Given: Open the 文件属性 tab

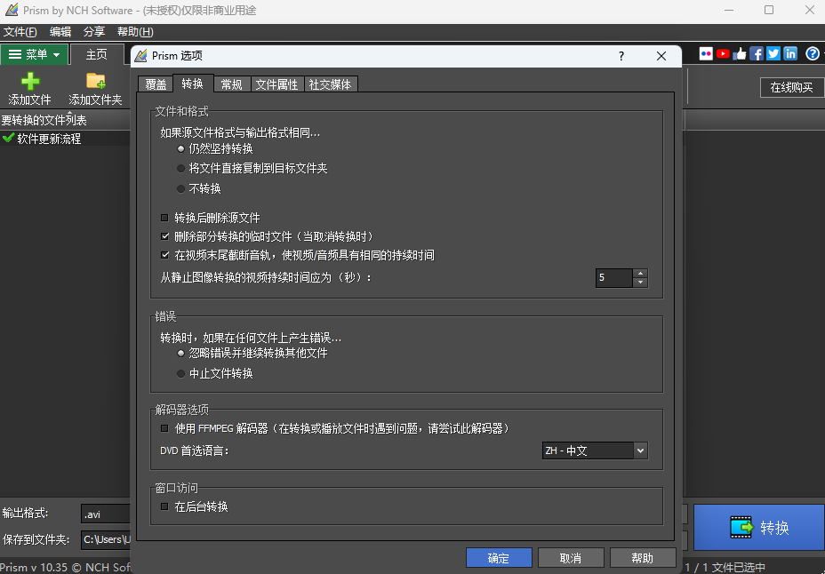Looking at the screenshot, I should [x=276, y=84].
